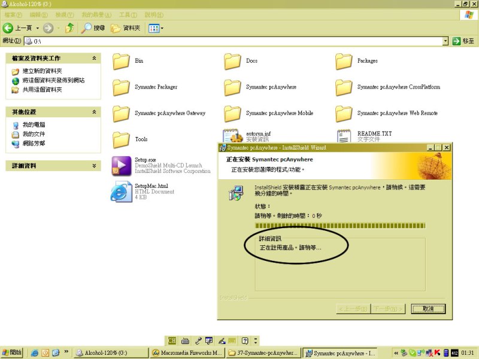The image size is (479, 359).
Task: Open the Forward button history dropdown
Action: 58,28
